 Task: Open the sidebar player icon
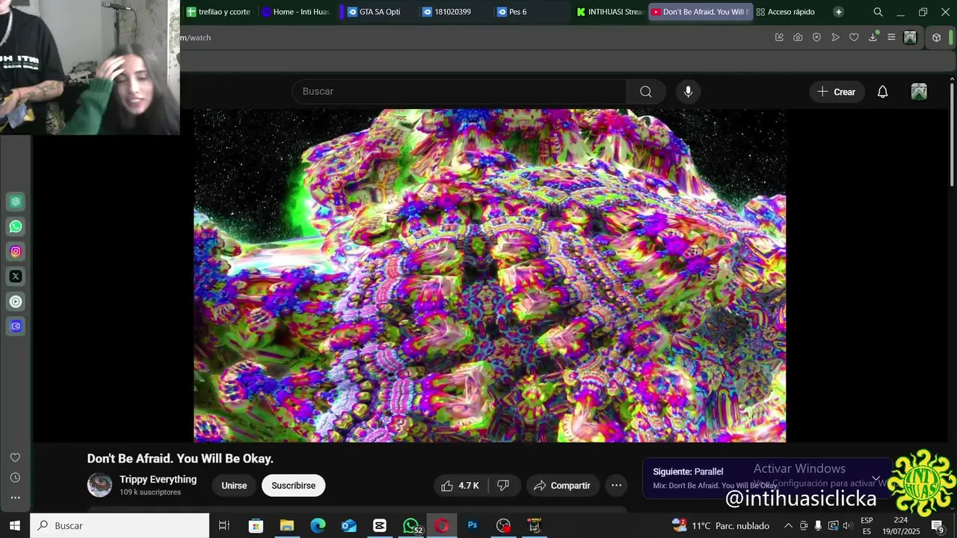pos(16,302)
